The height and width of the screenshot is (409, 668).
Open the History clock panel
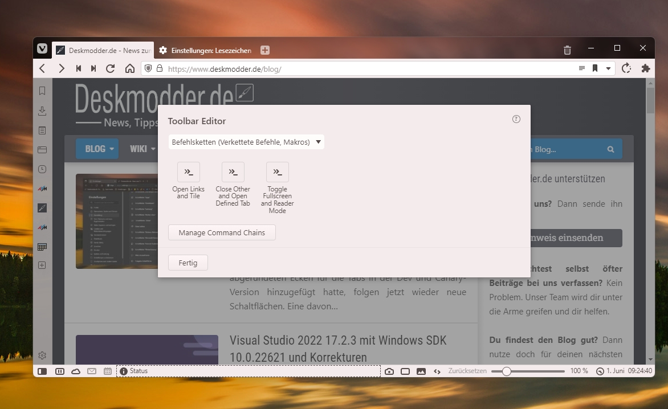pyautogui.click(x=42, y=169)
